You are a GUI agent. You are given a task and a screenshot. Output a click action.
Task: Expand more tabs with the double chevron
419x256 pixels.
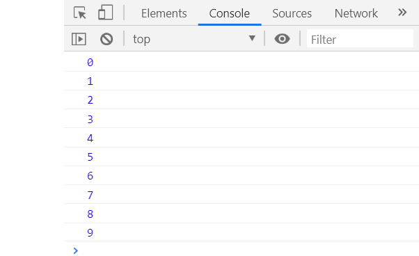point(402,13)
